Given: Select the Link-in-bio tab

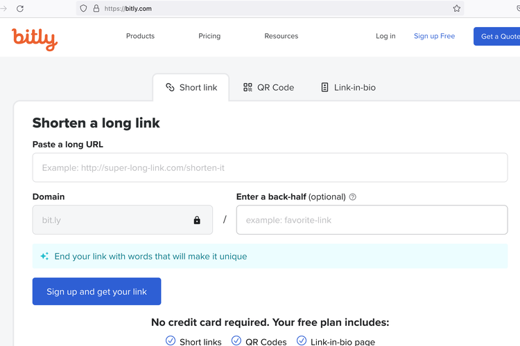Looking at the screenshot, I should [x=348, y=87].
